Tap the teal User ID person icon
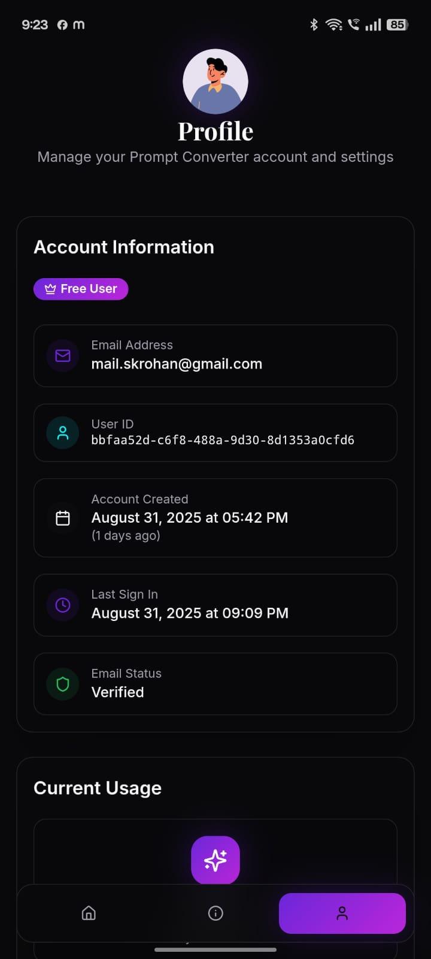 pos(63,433)
